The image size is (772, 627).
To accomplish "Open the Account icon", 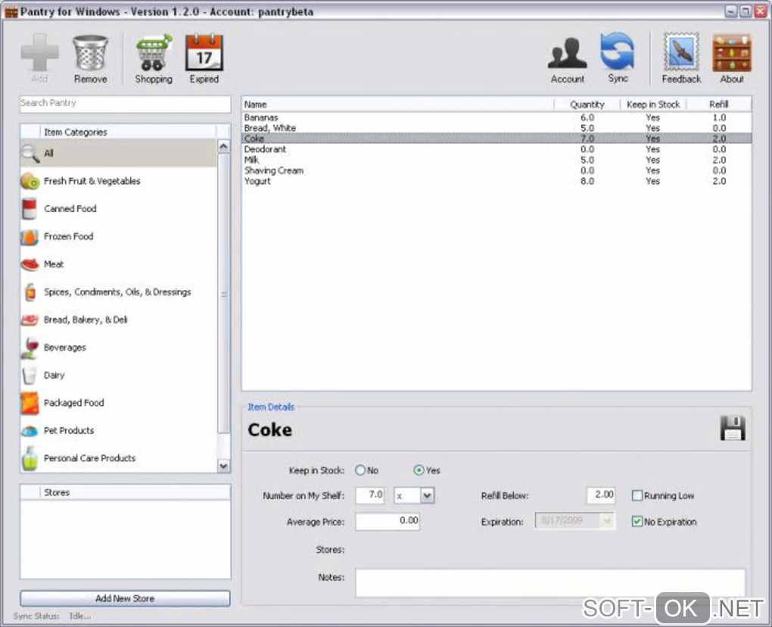I will [567, 53].
